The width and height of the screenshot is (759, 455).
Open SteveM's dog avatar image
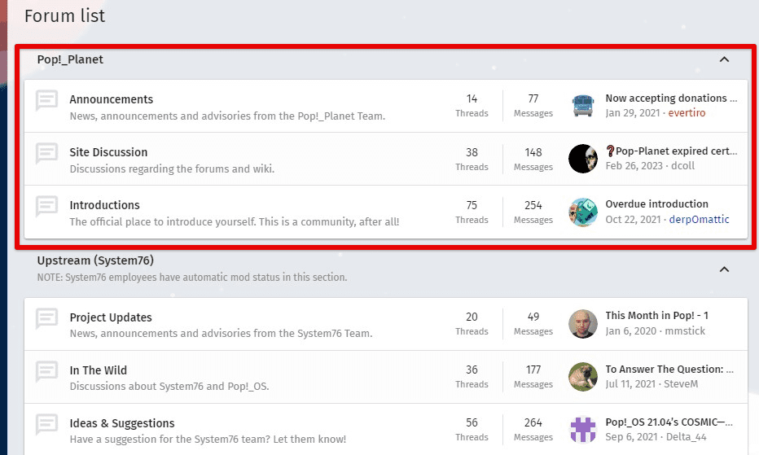click(x=583, y=377)
